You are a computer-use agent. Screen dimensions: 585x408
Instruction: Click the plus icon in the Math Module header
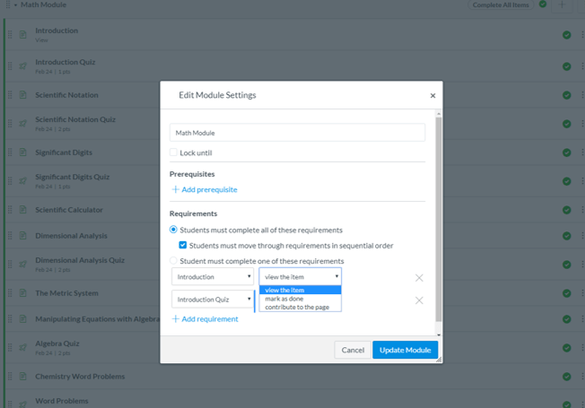coord(562,4)
